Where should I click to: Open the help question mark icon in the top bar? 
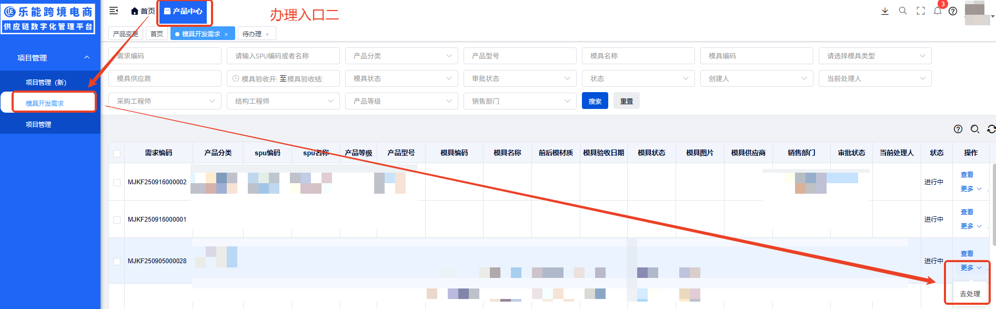(x=953, y=11)
